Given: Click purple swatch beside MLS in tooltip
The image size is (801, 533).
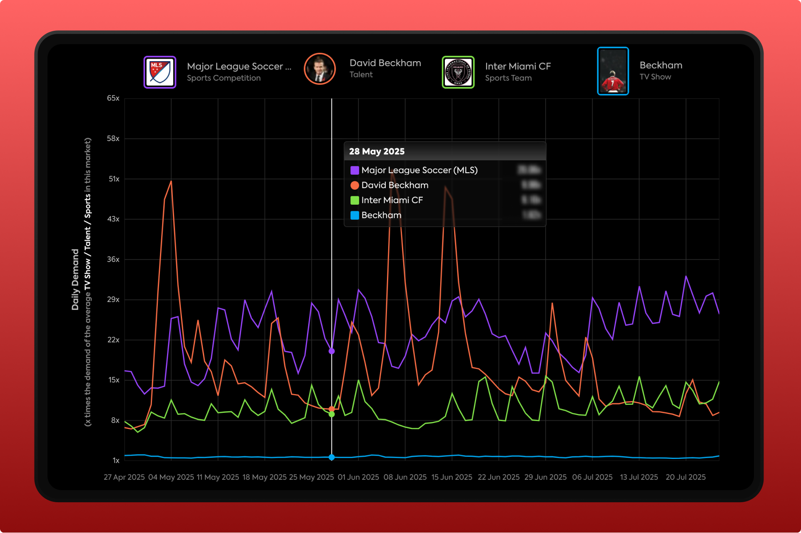Looking at the screenshot, I should coord(354,170).
